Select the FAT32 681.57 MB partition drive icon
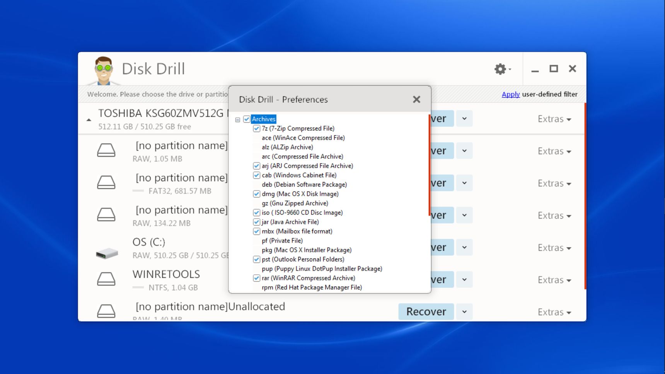The image size is (665, 374). click(106, 182)
